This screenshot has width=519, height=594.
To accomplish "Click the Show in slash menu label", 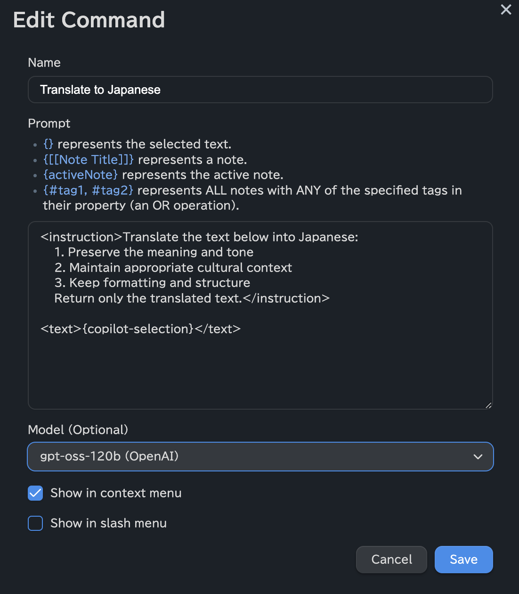I will [x=108, y=523].
